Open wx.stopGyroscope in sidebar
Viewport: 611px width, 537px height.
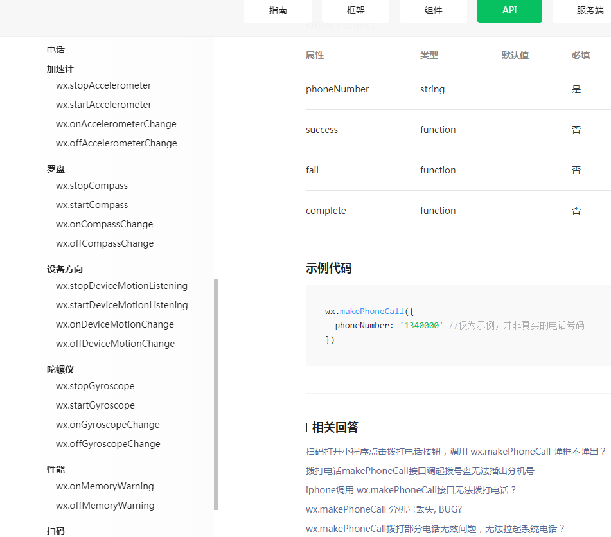95,386
